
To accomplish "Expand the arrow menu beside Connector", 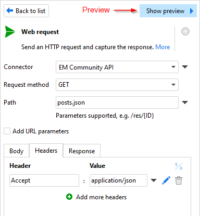I will click(185, 67).
